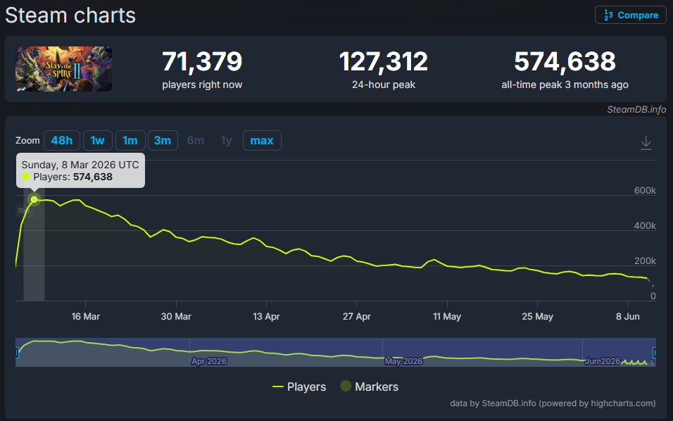Set chart zoom to 1w
Image resolution: width=673 pixels, height=421 pixels.
pos(97,140)
